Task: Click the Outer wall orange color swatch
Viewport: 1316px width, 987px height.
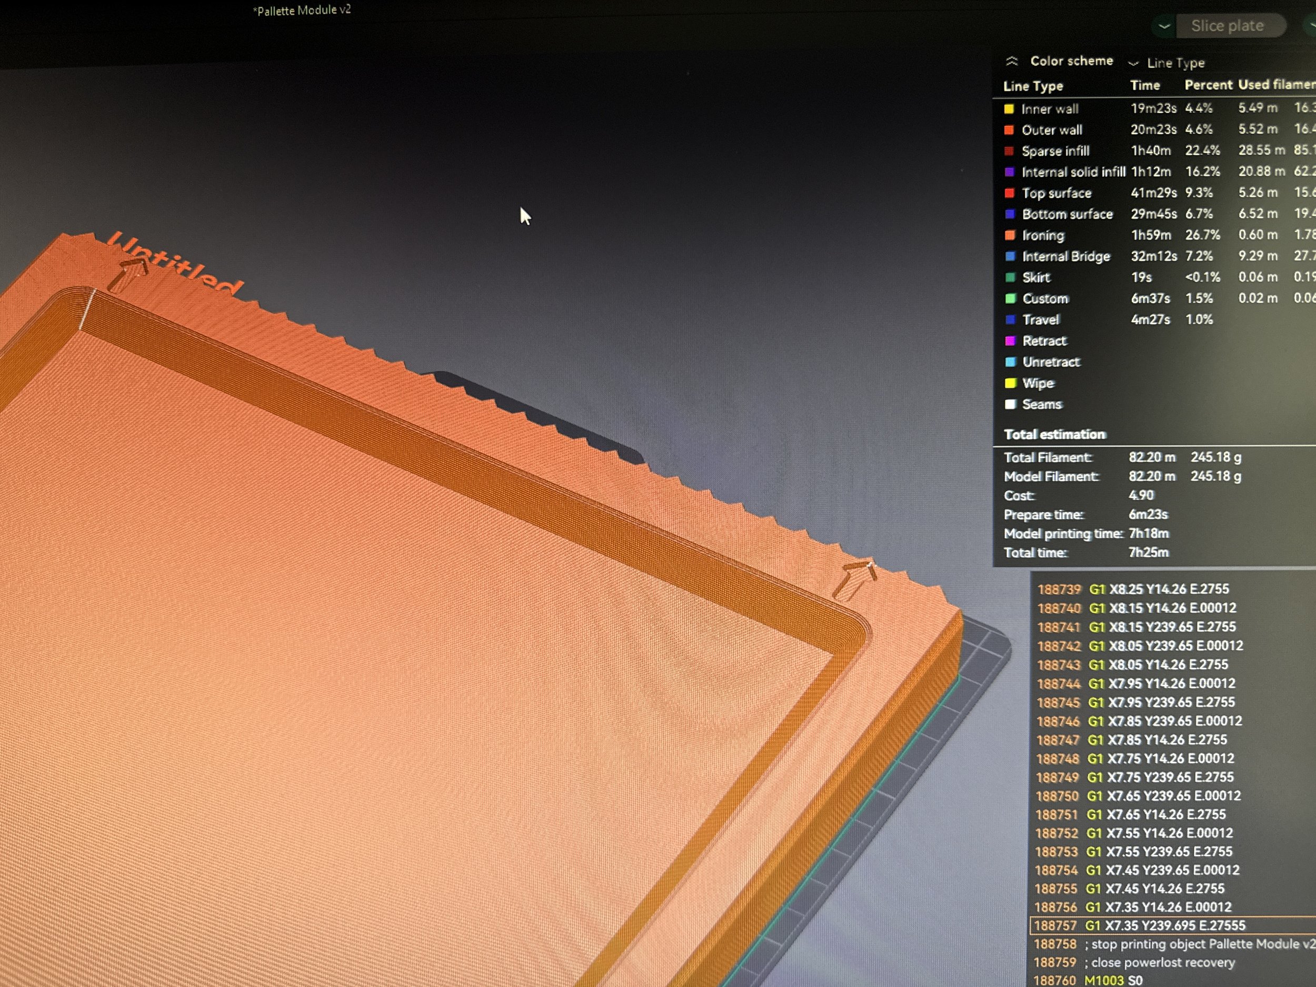Action: tap(1009, 131)
